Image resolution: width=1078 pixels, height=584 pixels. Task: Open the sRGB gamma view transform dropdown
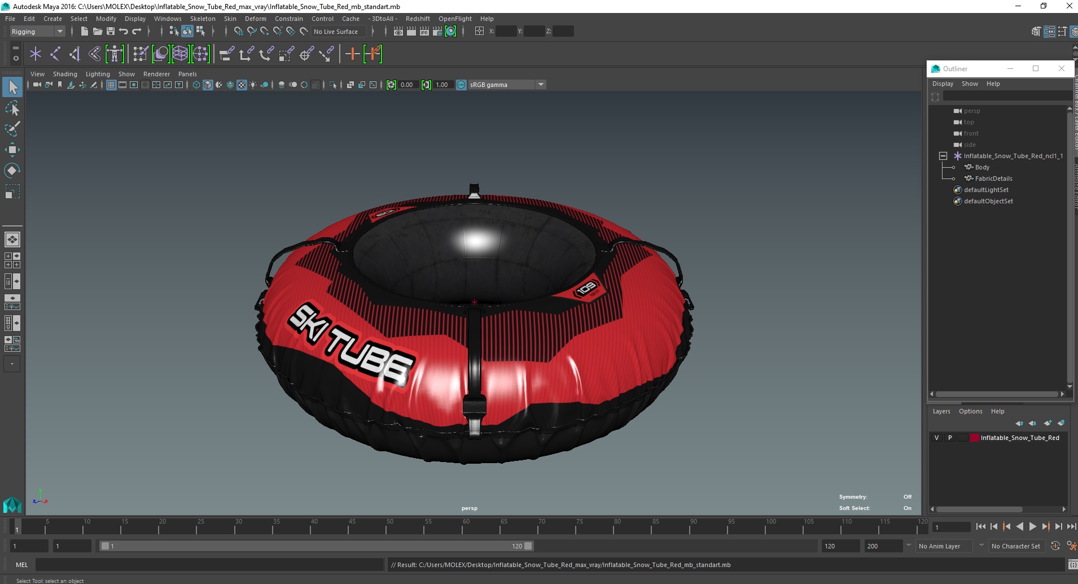coord(507,85)
